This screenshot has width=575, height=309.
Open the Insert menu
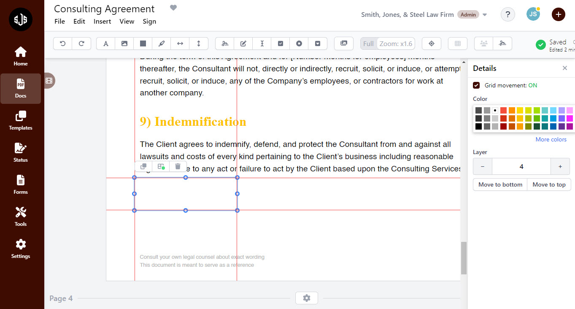(103, 22)
